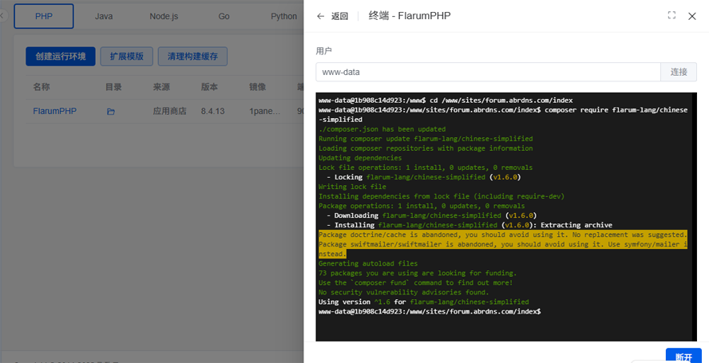Switch to the PHP tab
The height and width of the screenshot is (363, 709).
tap(44, 16)
